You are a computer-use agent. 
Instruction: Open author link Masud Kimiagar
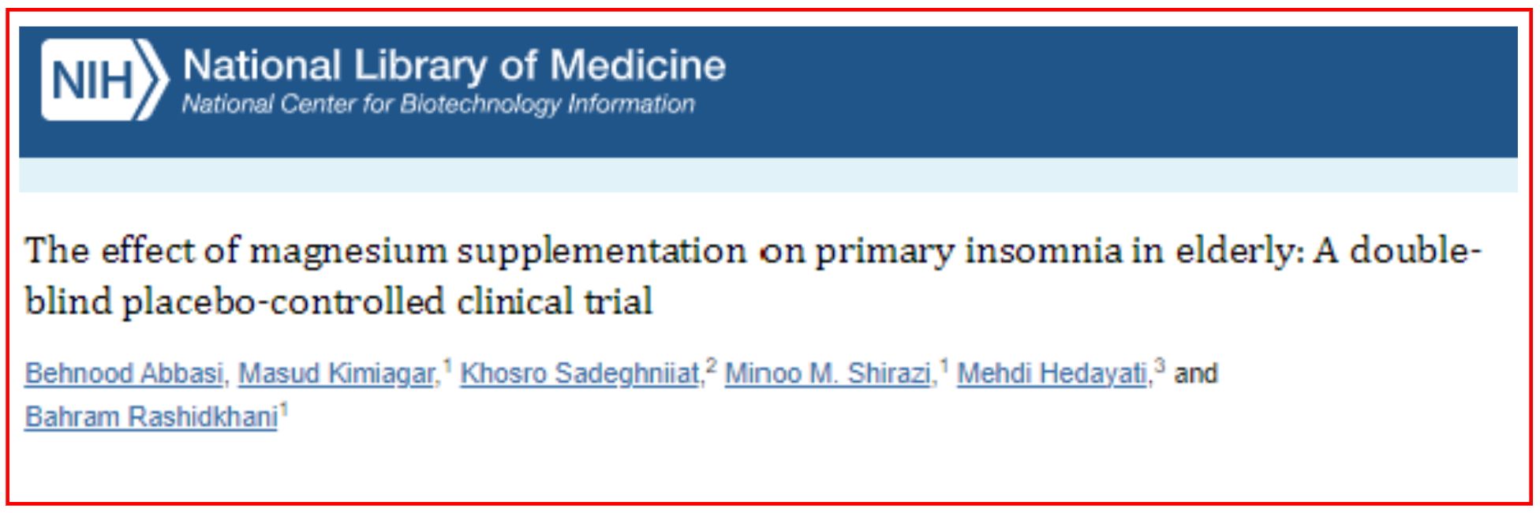(337, 373)
